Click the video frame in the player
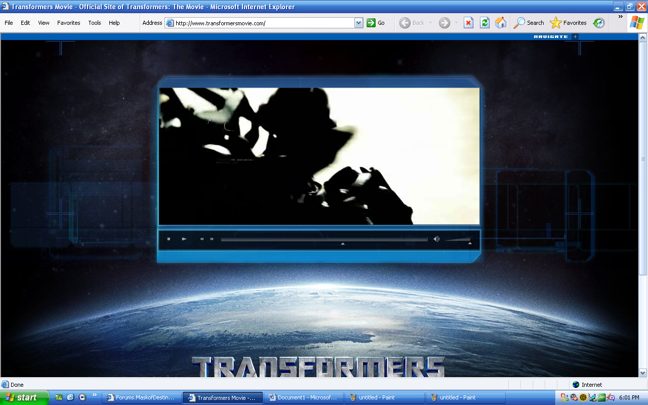648x405 pixels. [319, 156]
